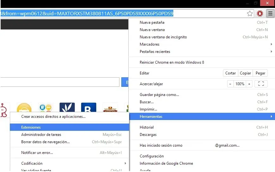
Task: Open Descargas from the menu
Action: (202, 135)
